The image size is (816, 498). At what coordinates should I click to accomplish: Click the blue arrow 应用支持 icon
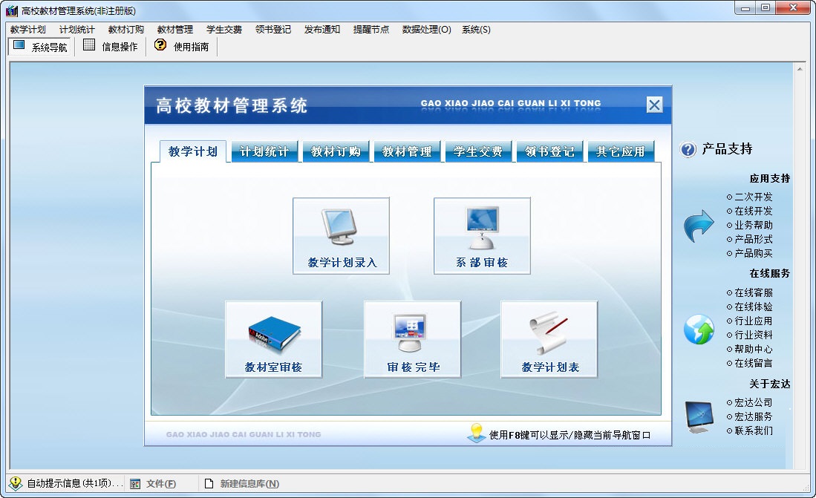tap(699, 226)
